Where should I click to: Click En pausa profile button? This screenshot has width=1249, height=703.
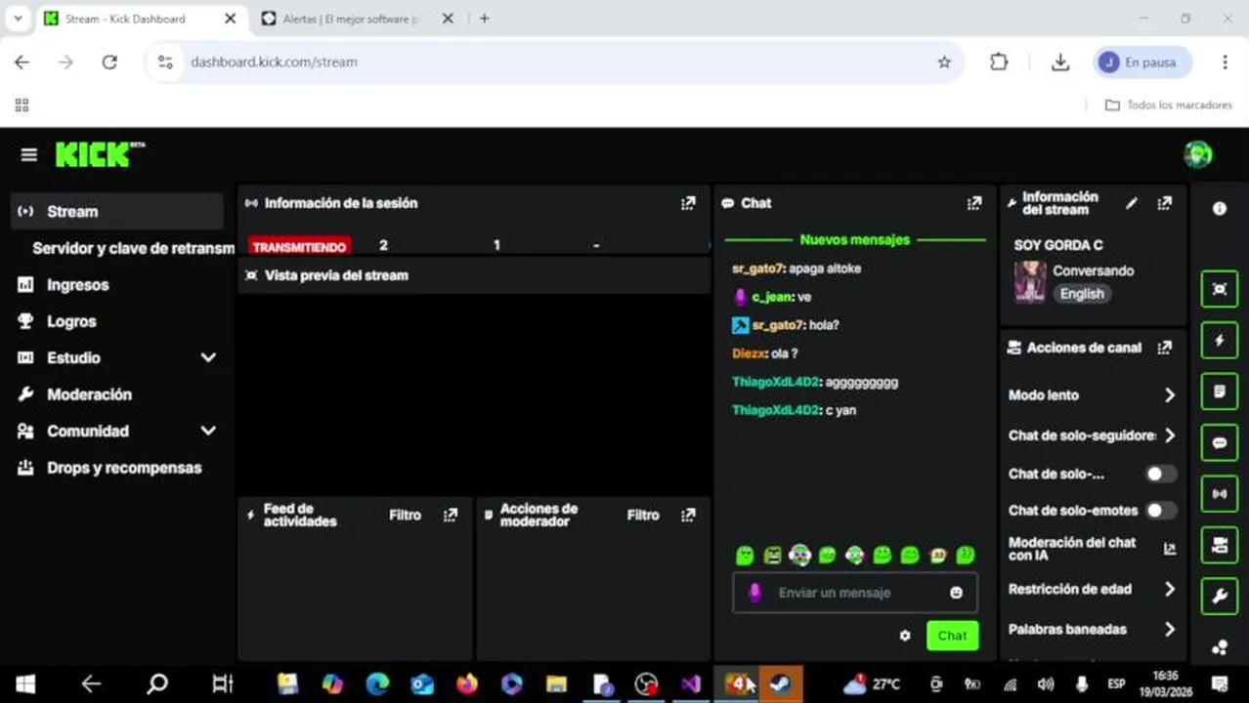coord(1141,62)
